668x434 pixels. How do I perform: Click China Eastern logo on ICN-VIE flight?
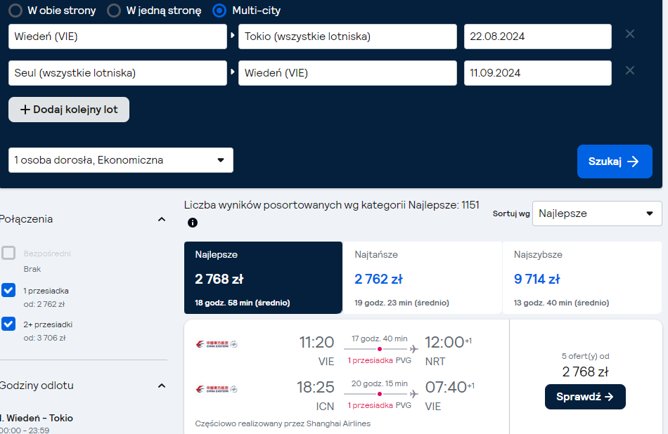(217, 389)
